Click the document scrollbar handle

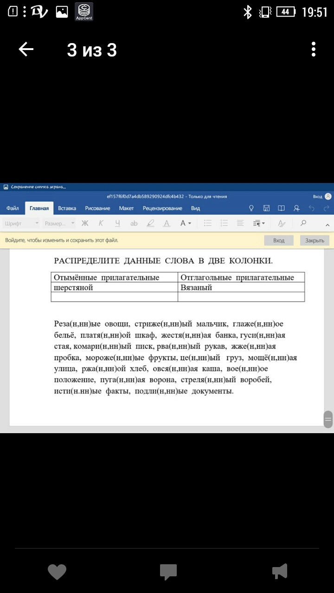click(328, 419)
